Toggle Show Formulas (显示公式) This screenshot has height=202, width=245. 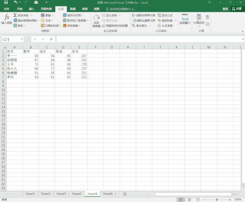tap(165, 15)
